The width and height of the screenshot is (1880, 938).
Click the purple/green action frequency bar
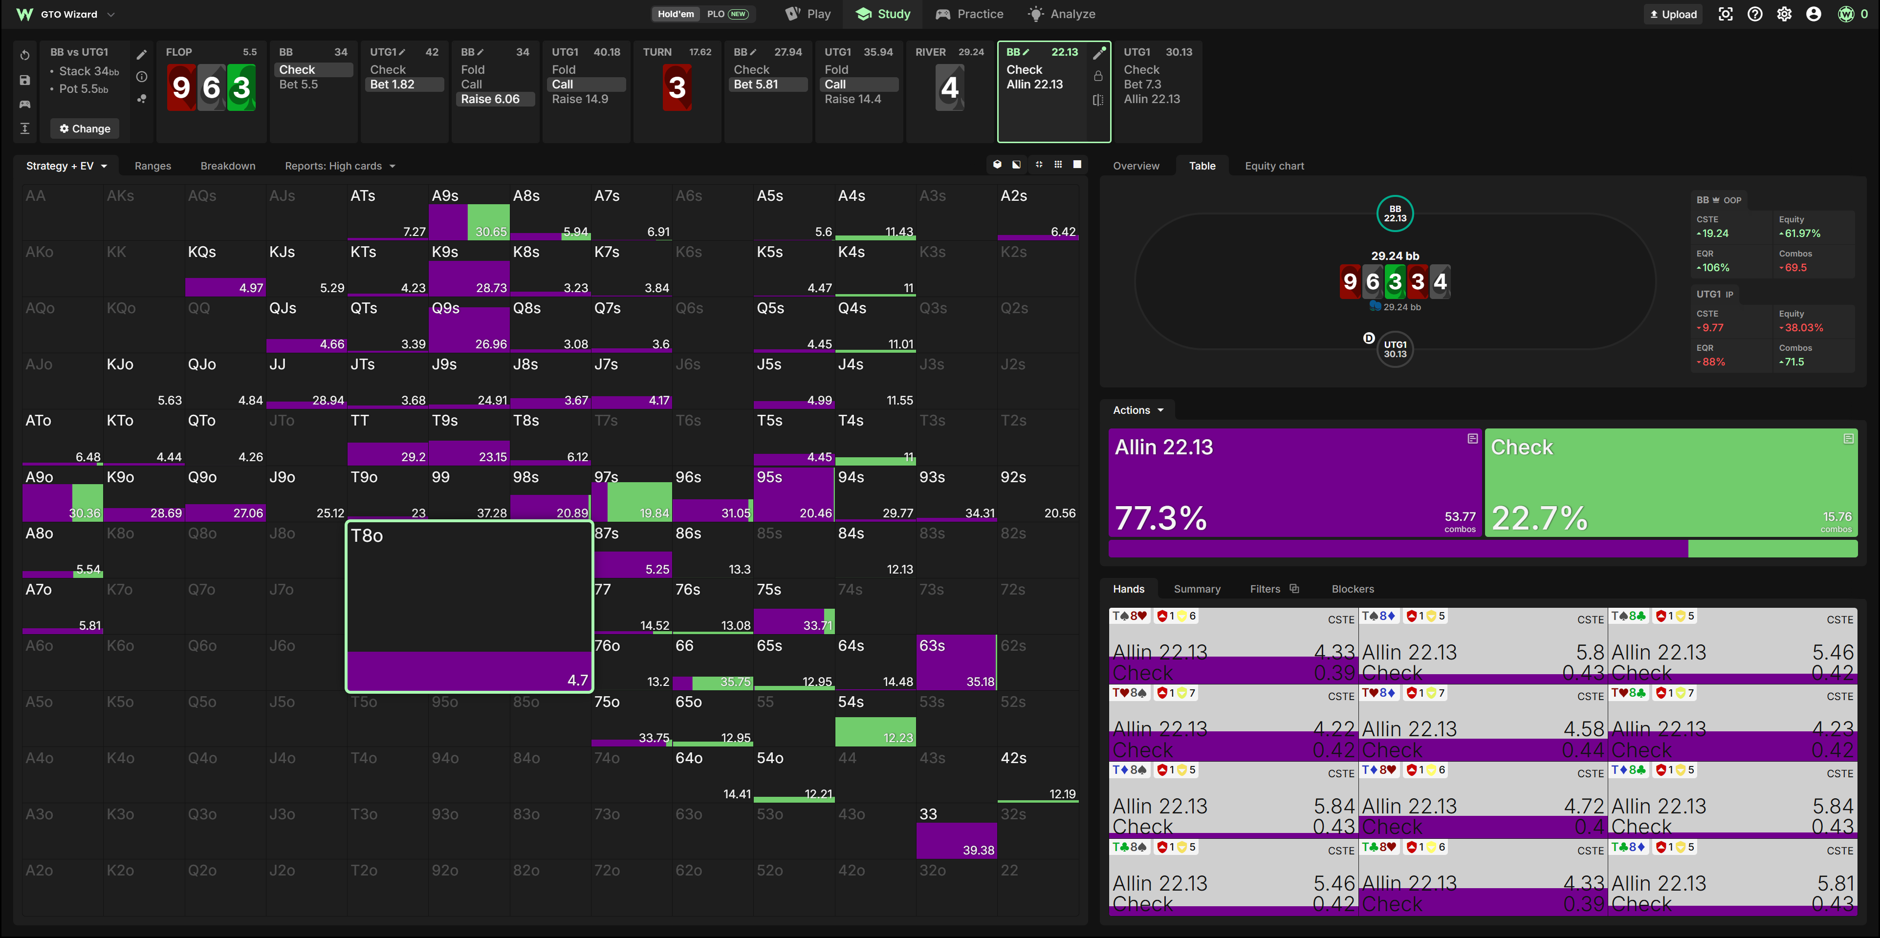tap(1482, 549)
